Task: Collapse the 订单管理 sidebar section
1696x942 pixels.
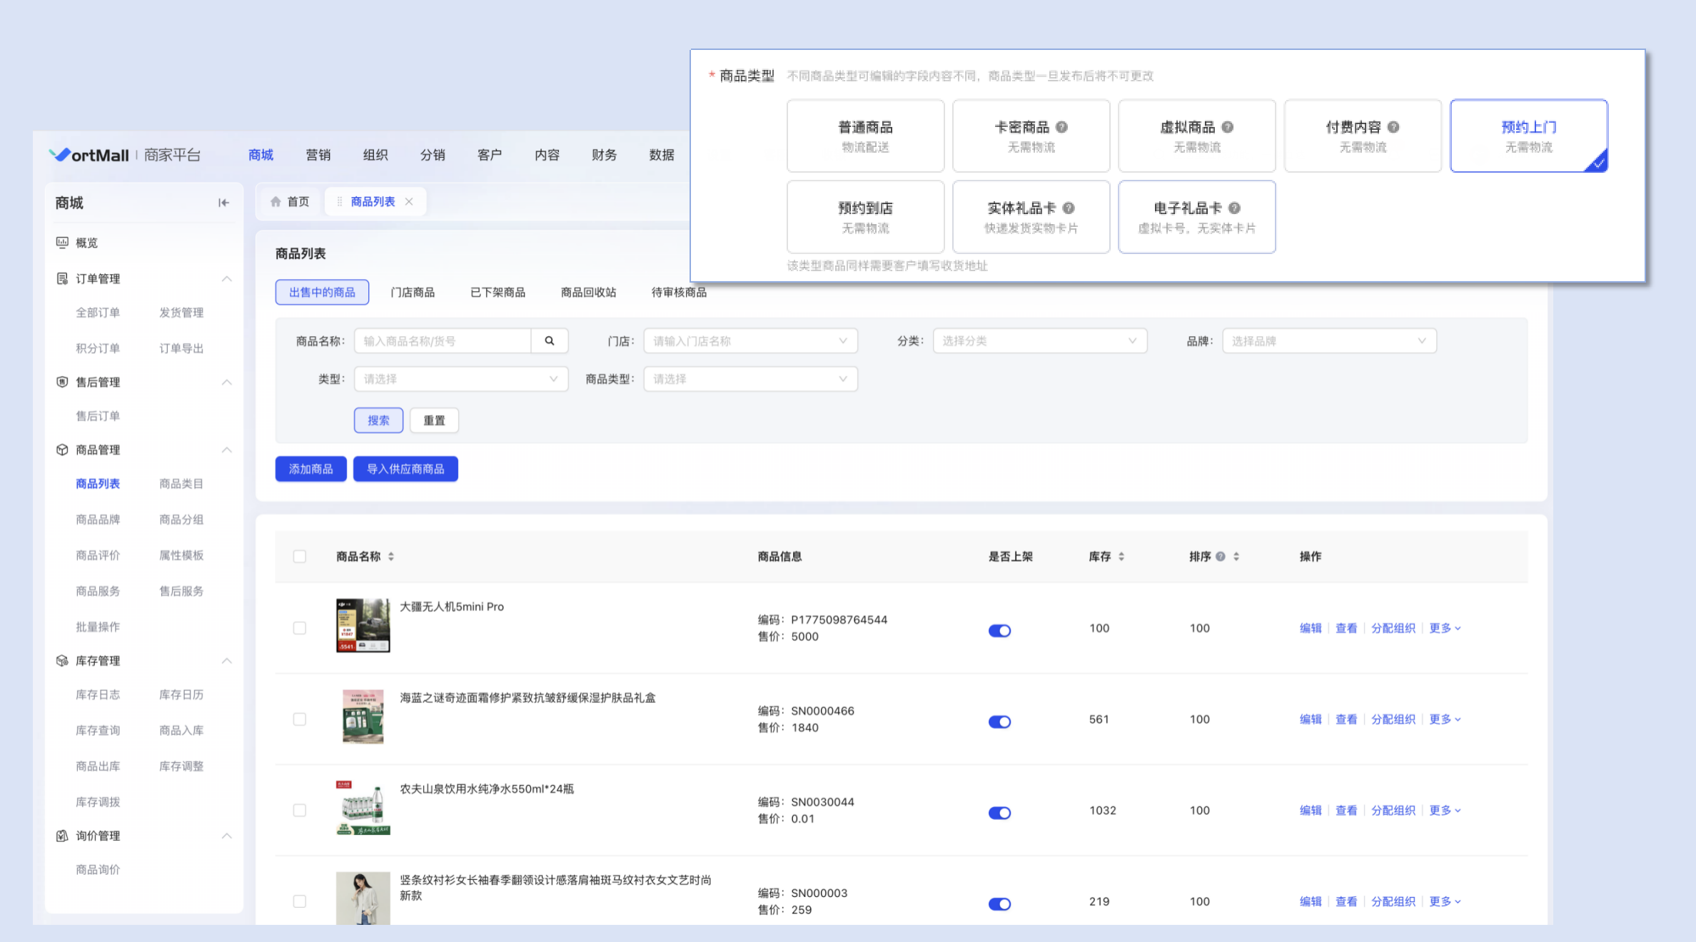Action: [x=226, y=279]
